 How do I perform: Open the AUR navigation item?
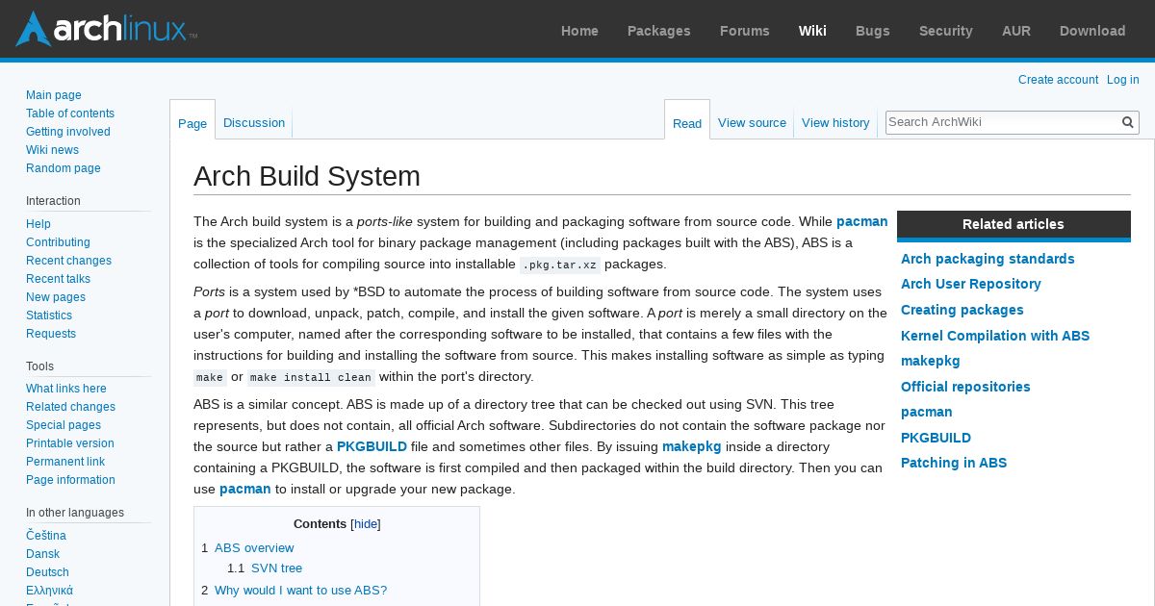1016,31
